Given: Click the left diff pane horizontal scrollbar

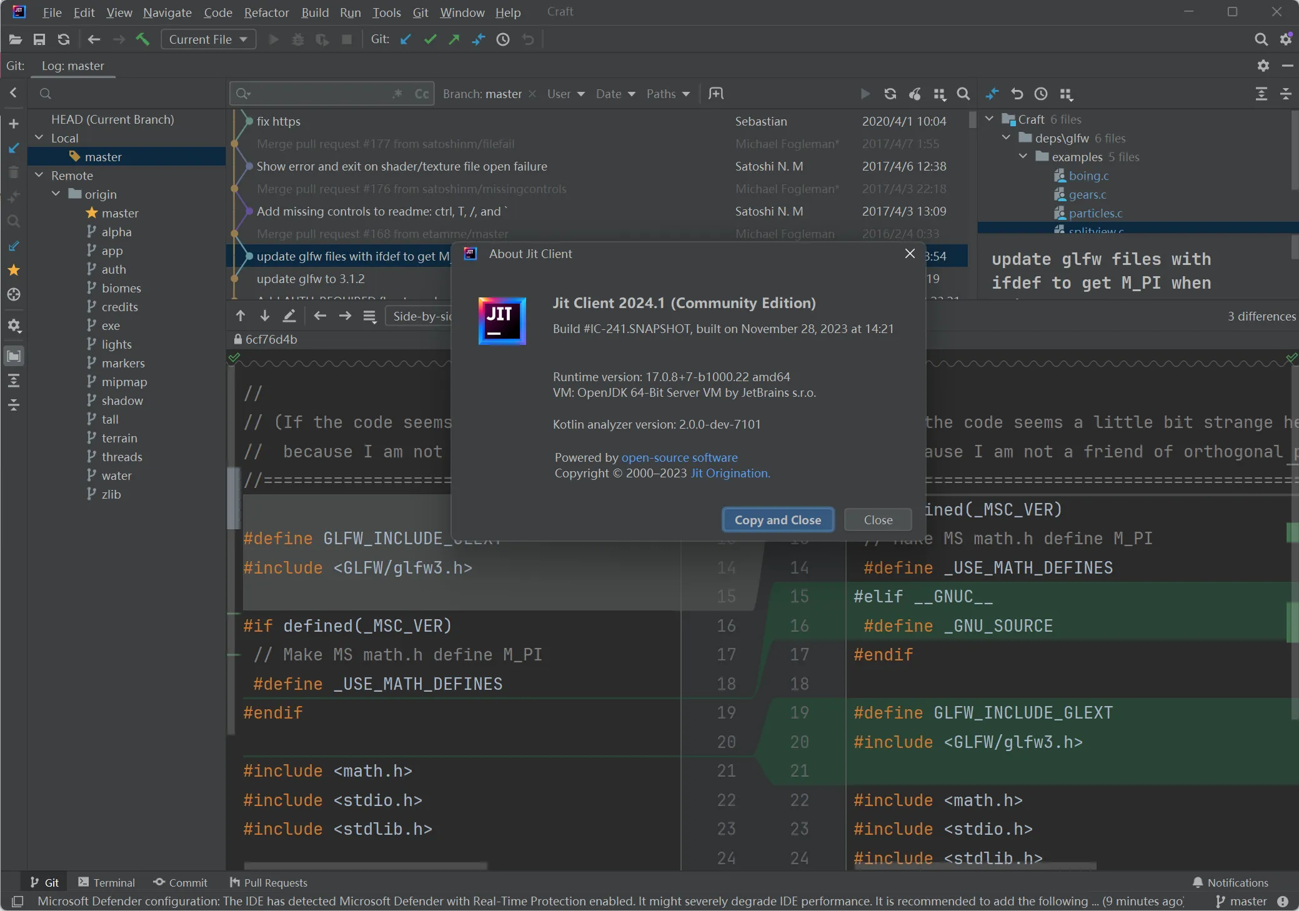Looking at the screenshot, I should (x=366, y=866).
